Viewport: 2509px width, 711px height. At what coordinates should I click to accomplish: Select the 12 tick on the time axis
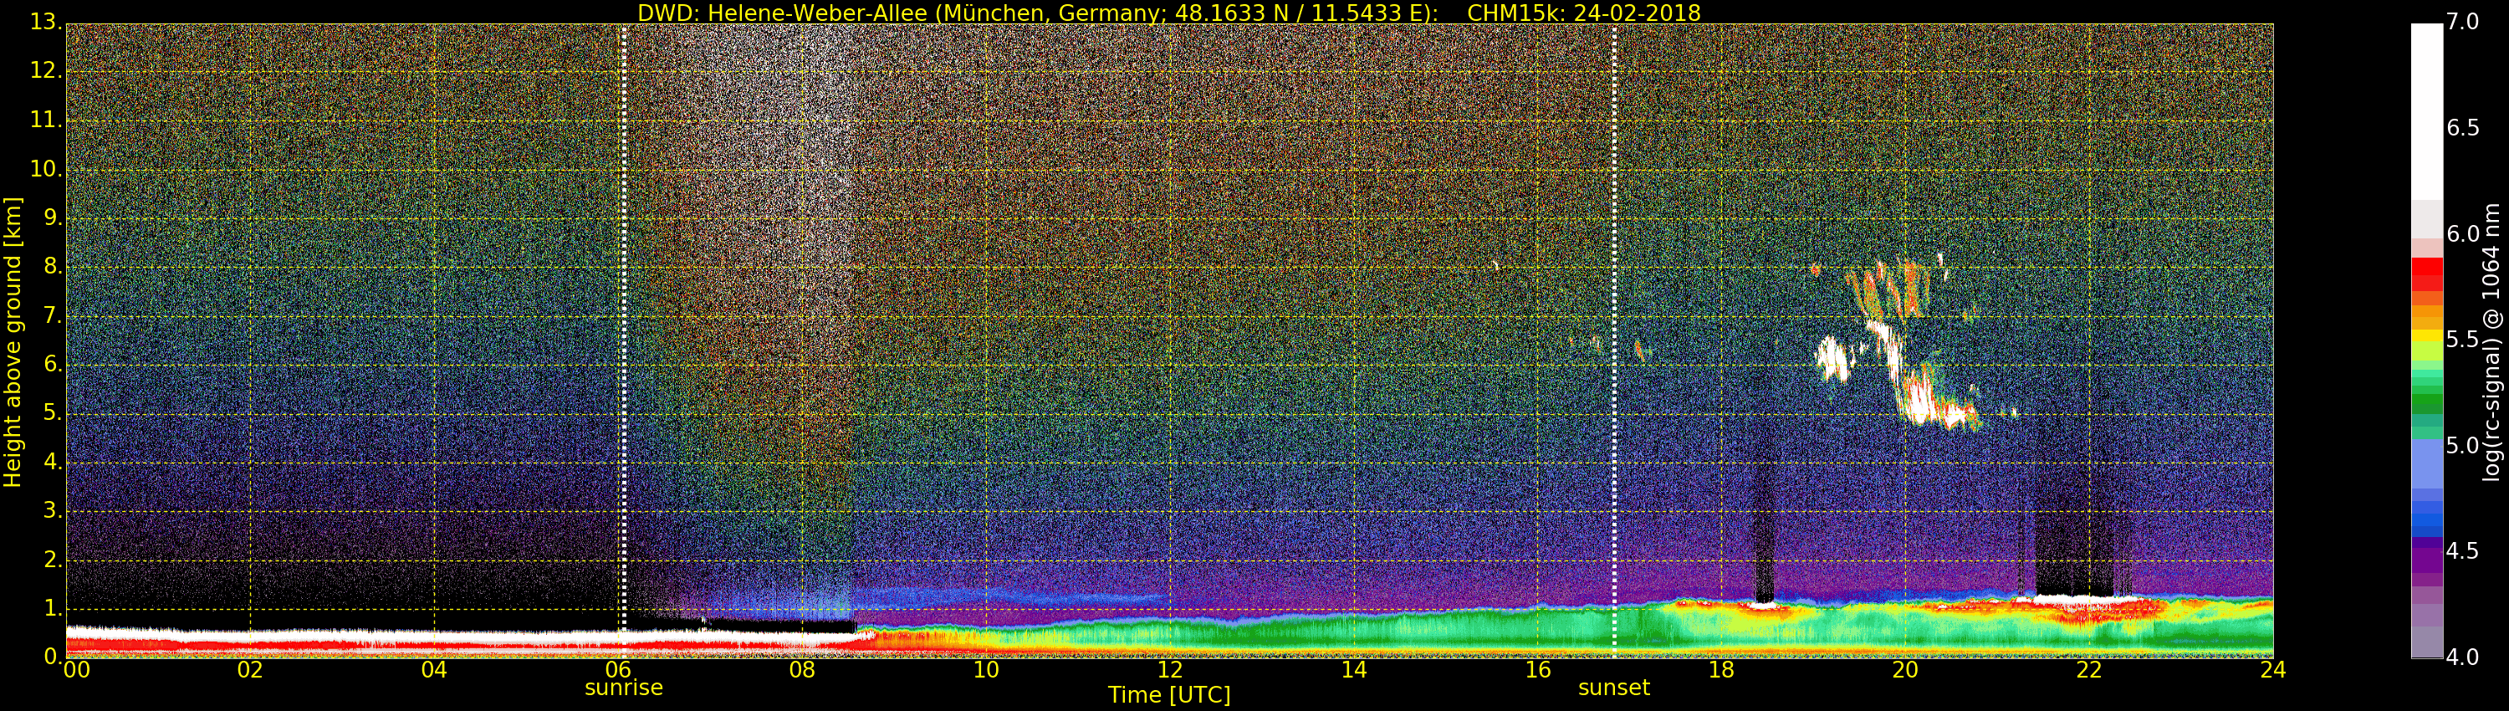point(1169,670)
